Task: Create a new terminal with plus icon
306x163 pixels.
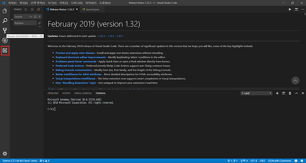Action: 277,93
